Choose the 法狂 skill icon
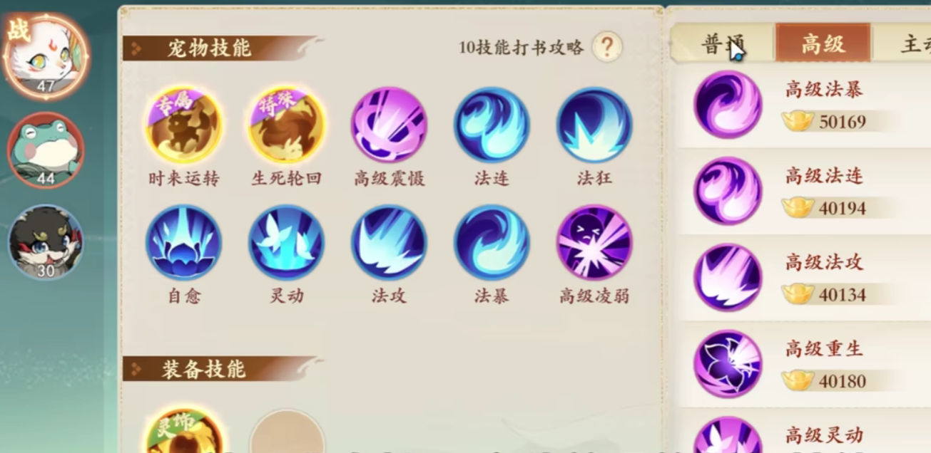Viewport: 931px width, 453px height. 594,125
